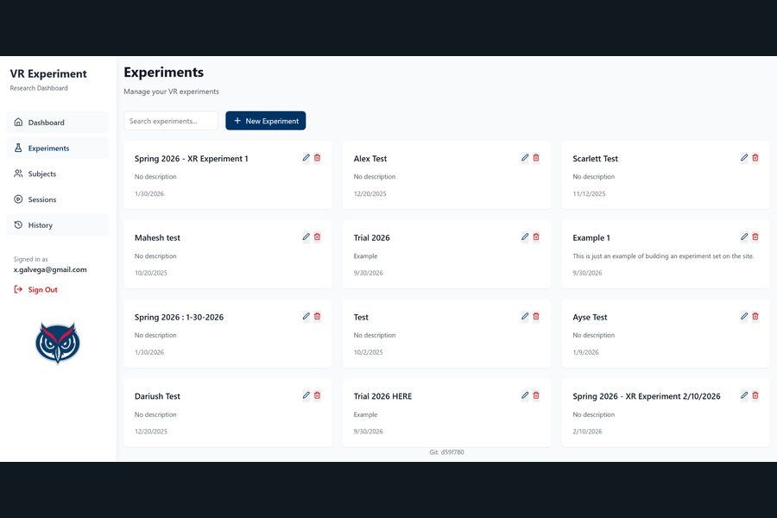The image size is (777, 518).
Task: Click the Example 1 description text
Action: pos(663,256)
